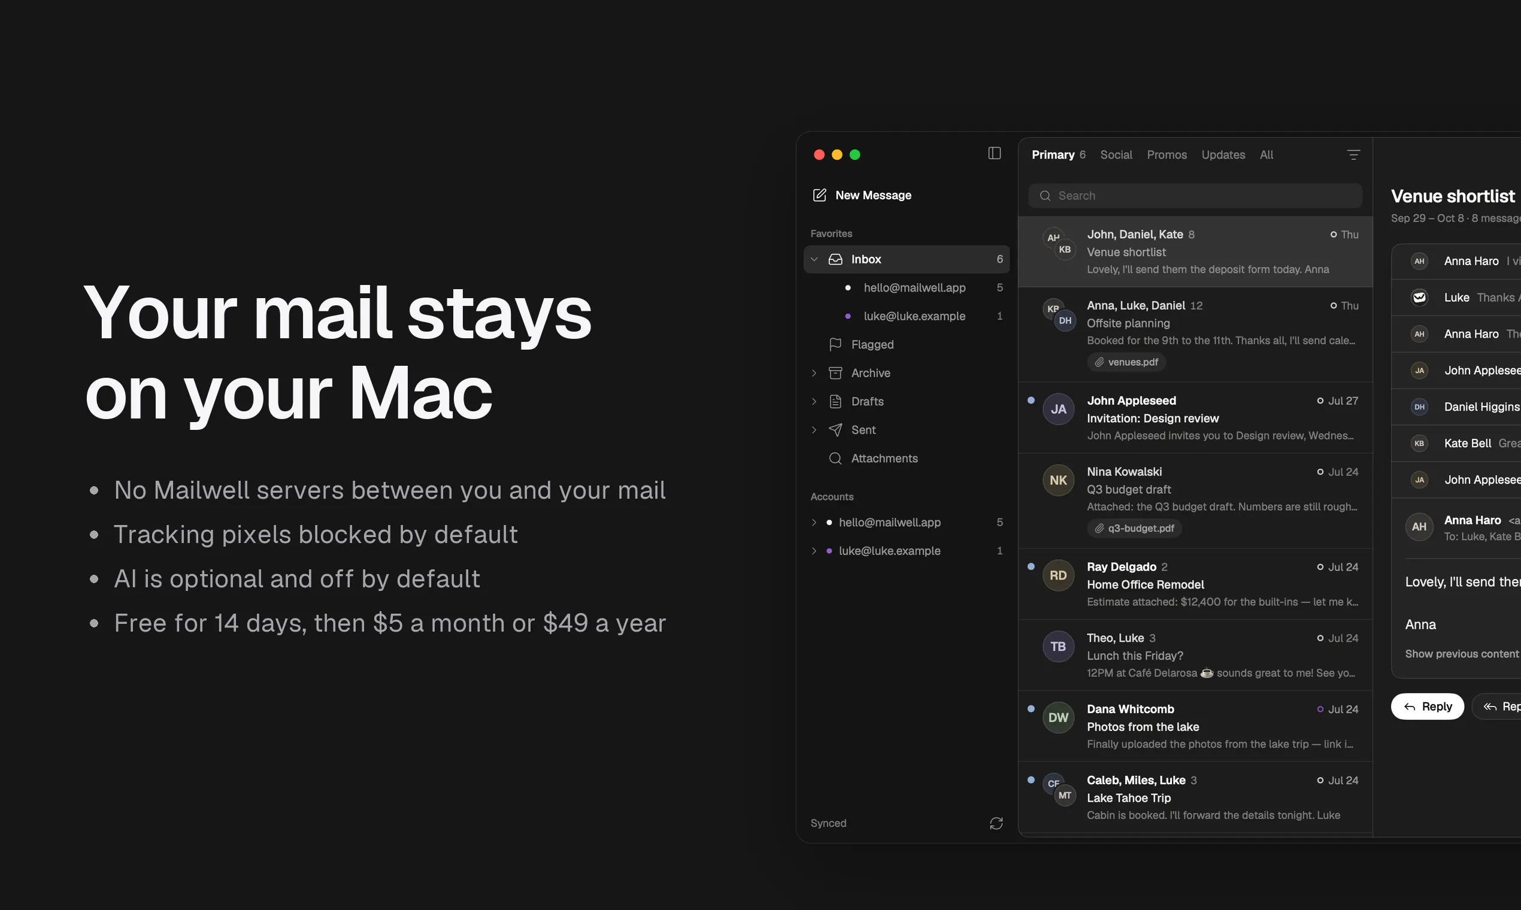Toggle read status circle on Offsite planning
Screen dimensions: 1521x910
(x=1334, y=305)
